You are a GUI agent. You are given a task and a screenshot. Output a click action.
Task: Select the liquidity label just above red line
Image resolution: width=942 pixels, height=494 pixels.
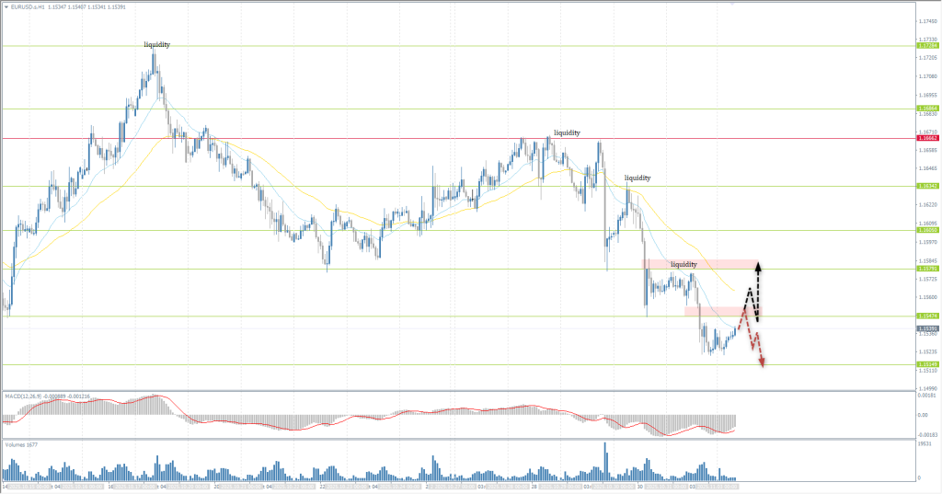click(567, 132)
